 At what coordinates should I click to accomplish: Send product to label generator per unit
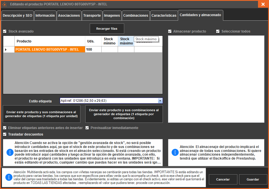click(x=41, y=114)
